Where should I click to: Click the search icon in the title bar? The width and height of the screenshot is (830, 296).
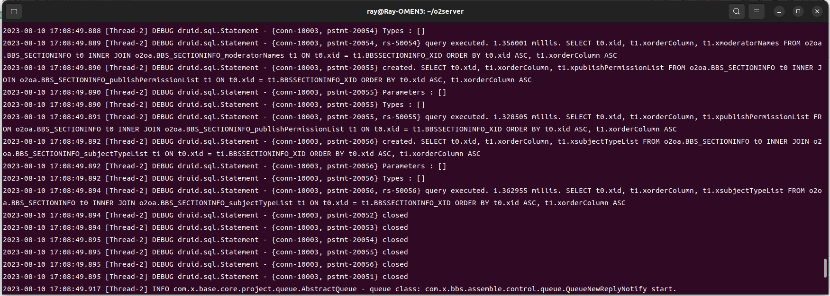click(x=736, y=11)
